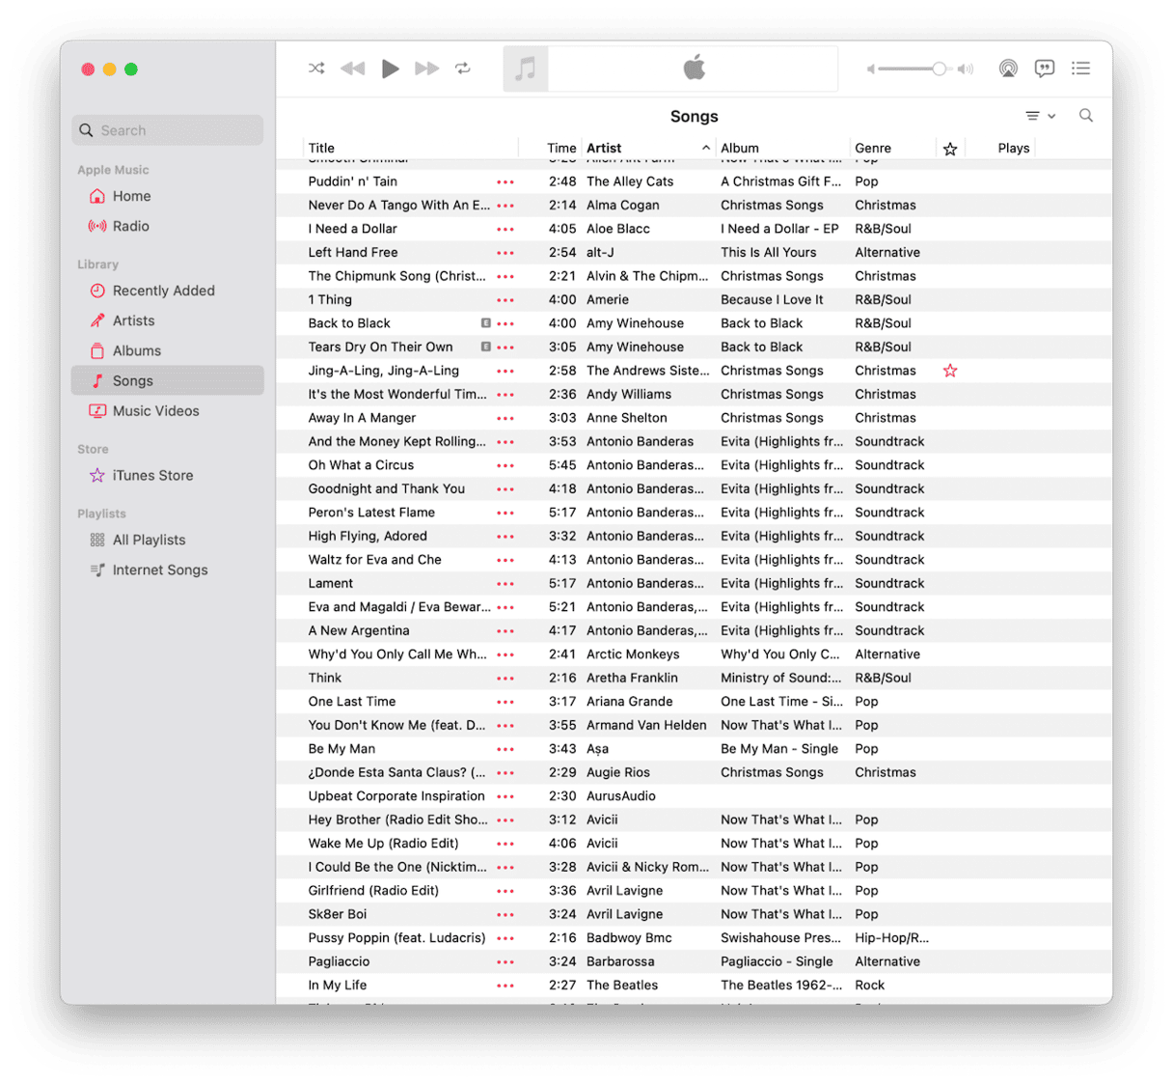Open the iTunes Store

(151, 475)
